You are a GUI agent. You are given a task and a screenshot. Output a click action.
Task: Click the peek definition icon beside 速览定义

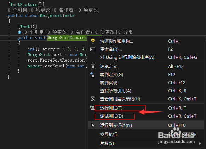point(93,66)
